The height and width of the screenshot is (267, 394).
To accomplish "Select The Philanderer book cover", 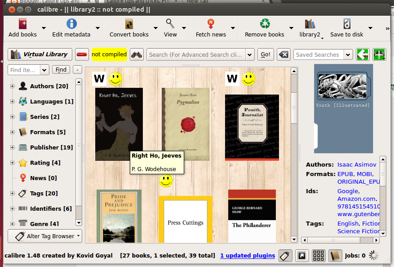I will 252,216.
